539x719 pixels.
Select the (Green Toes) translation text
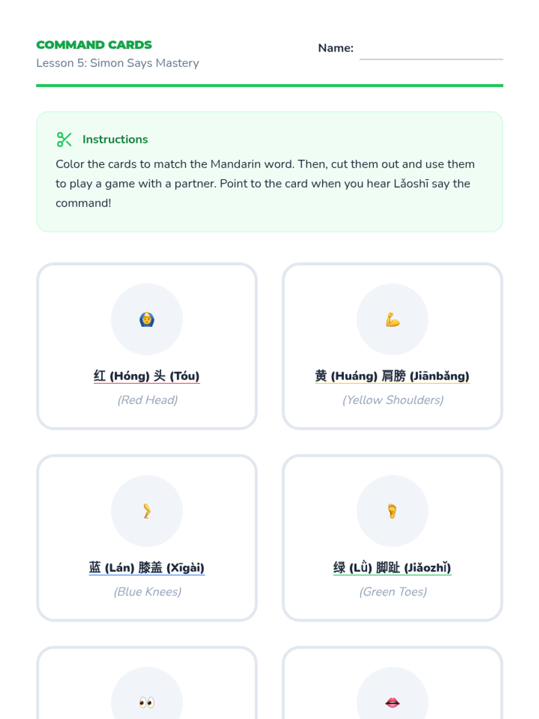click(x=393, y=592)
